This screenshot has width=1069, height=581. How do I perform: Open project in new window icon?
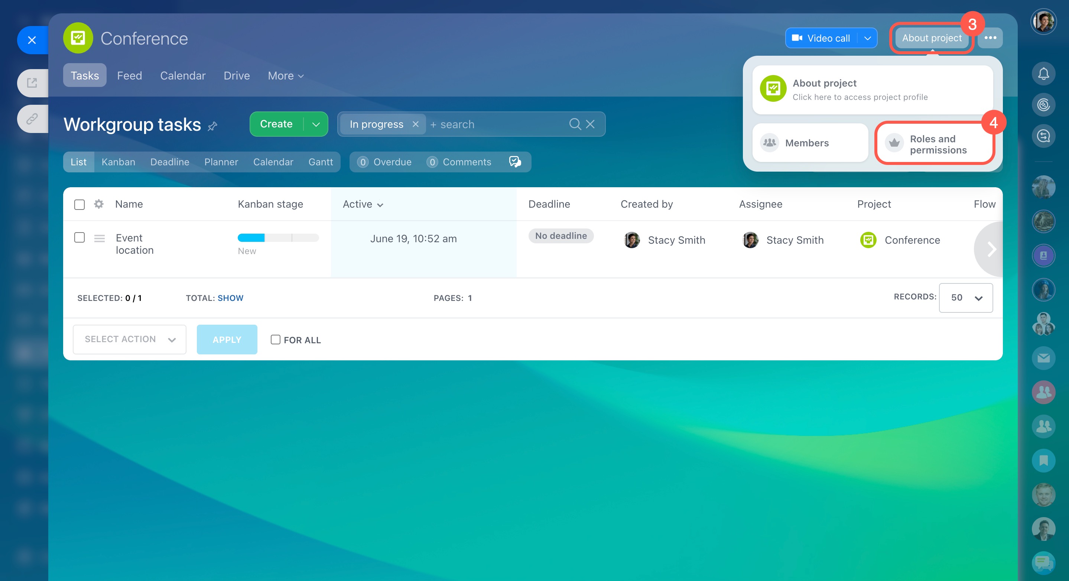(32, 83)
